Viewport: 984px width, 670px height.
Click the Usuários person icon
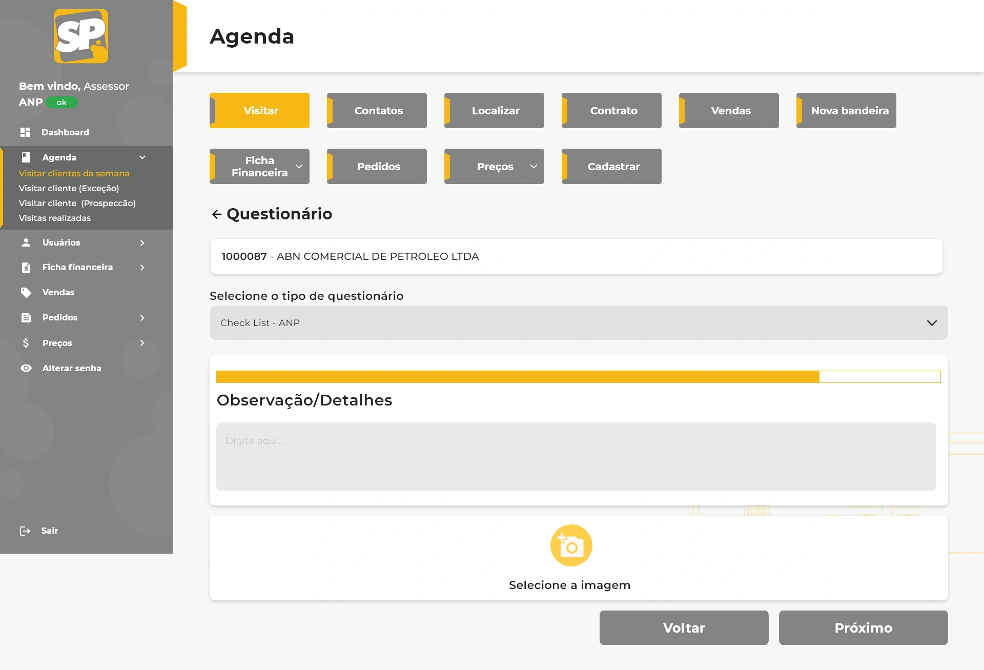[x=26, y=242]
